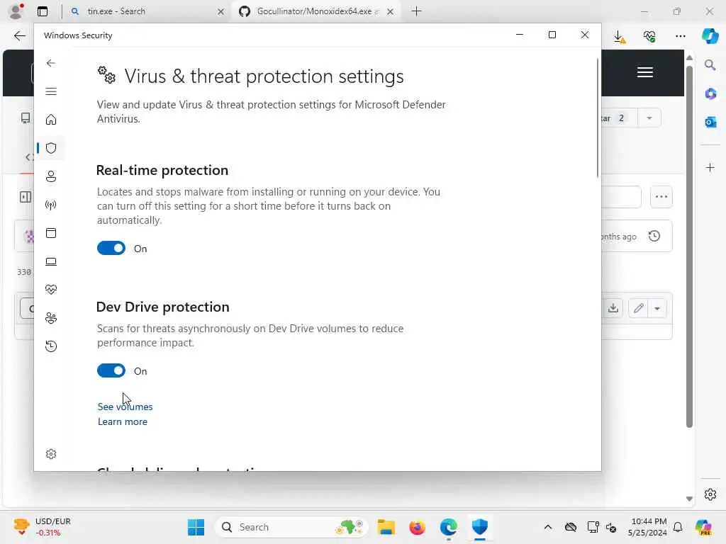
Task: Launch Firefox from the taskbar
Action: point(417,527)
